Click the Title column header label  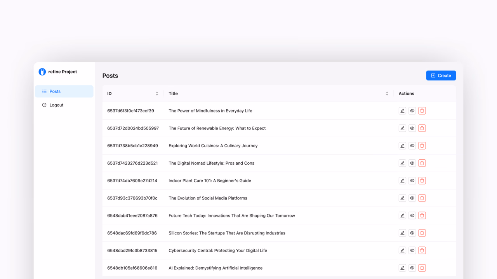tap(173, 93)
